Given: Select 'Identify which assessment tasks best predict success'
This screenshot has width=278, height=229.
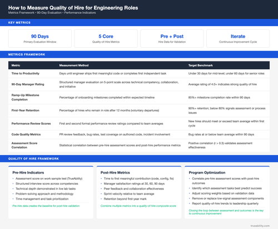Looking at the screenshot, I should tap(227, 189).
